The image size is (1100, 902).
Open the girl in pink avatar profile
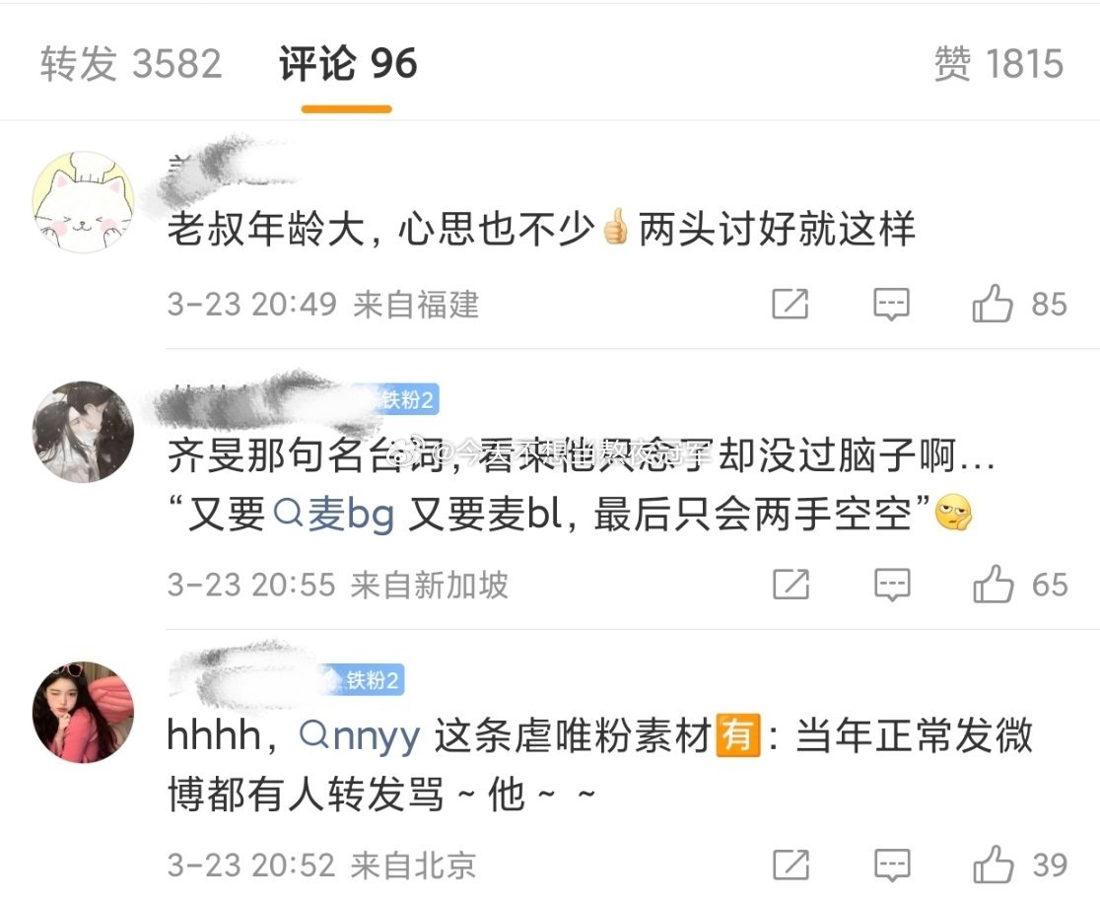coord(83,712)
